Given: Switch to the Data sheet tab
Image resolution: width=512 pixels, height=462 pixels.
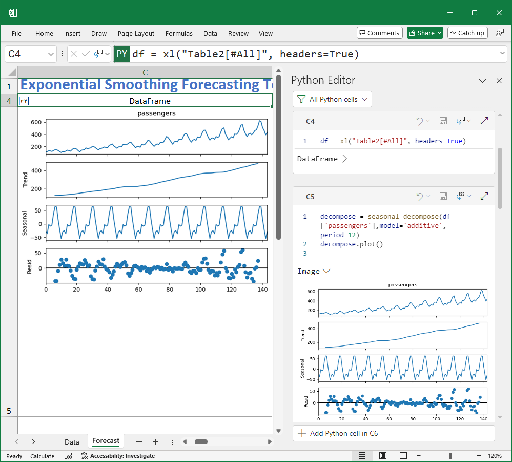Looking at the screenshot, I should click(x=72, y=441).
